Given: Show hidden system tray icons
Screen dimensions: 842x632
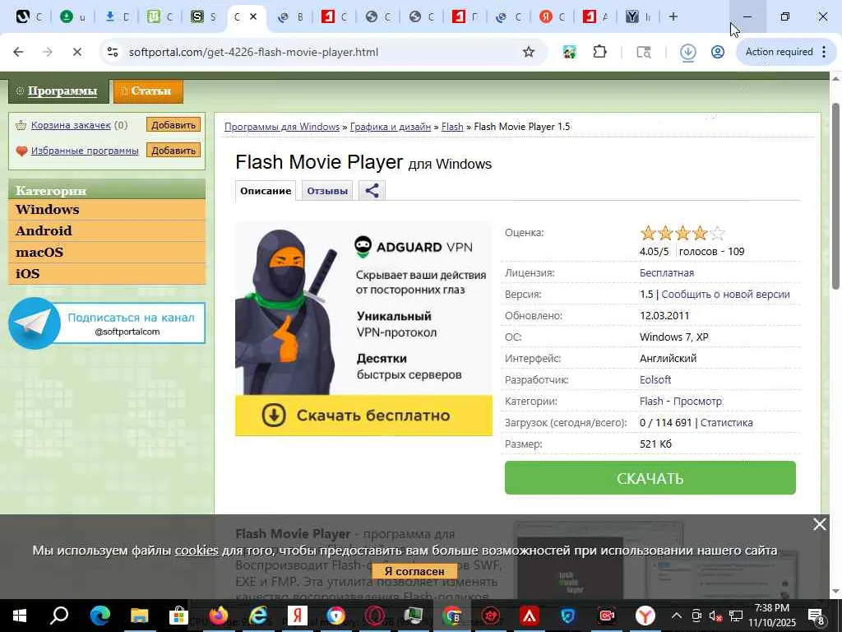Looking at the screenshot, I should point(676,616).
